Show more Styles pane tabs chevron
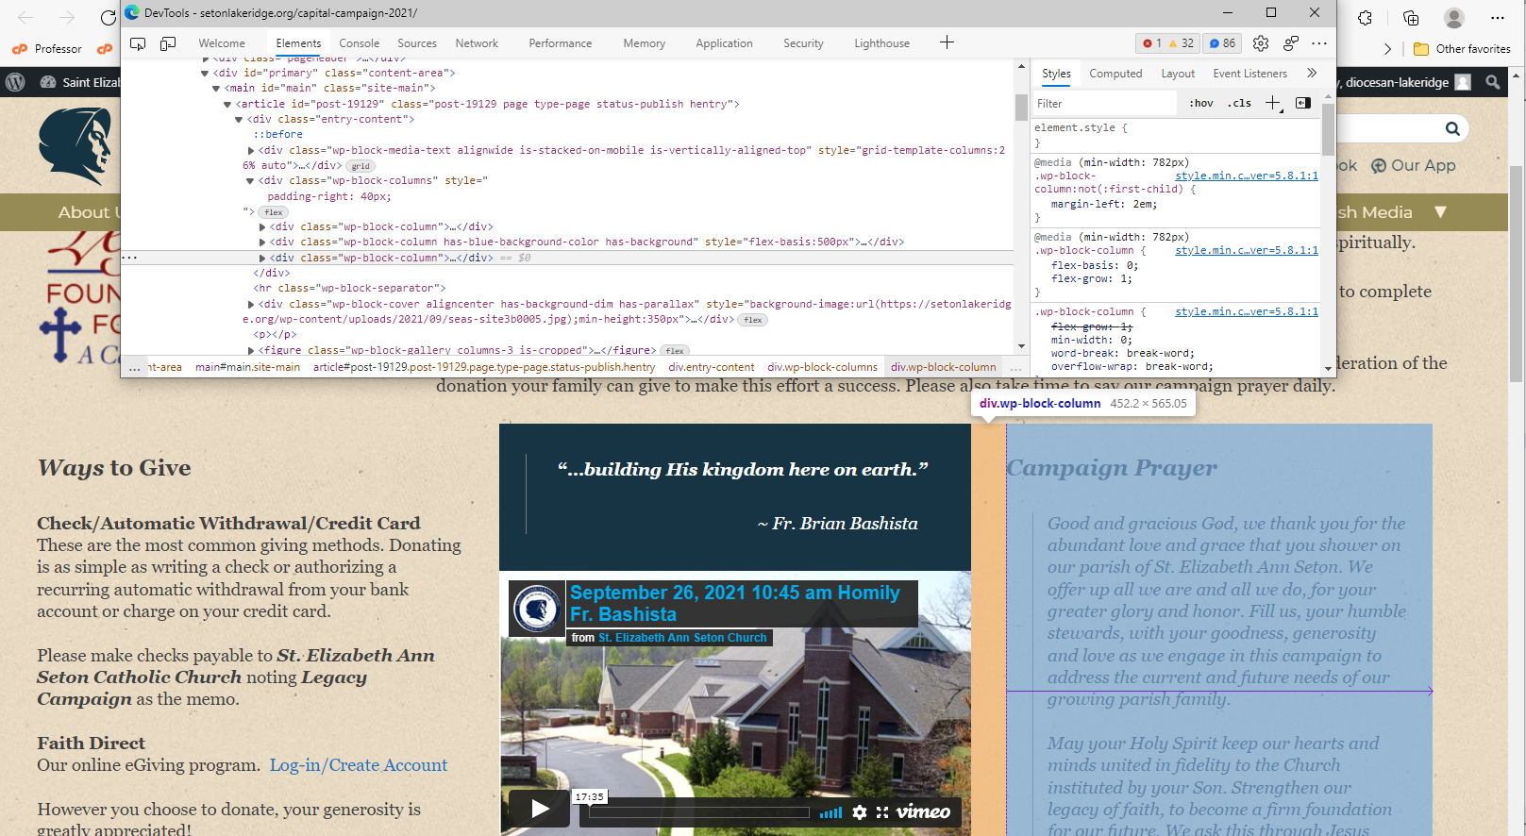The height and width of the screenshot is (836, 1526). [1311, 74]
